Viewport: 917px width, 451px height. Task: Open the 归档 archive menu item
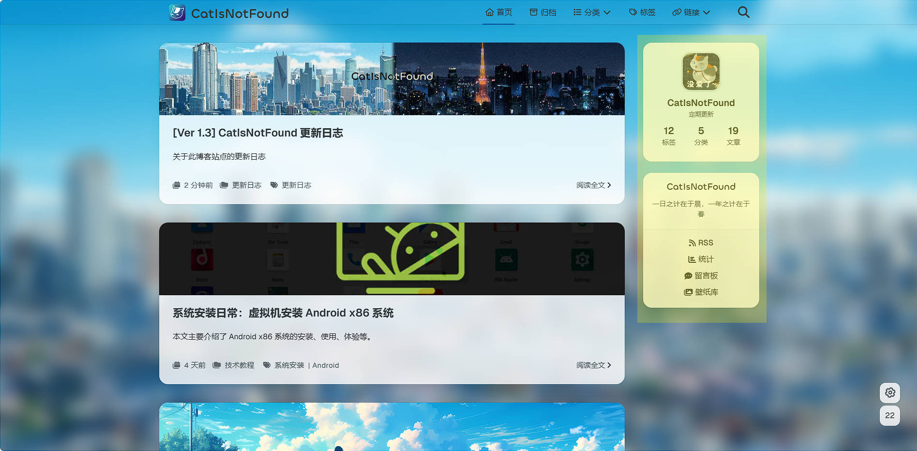[x=543, y=12]
